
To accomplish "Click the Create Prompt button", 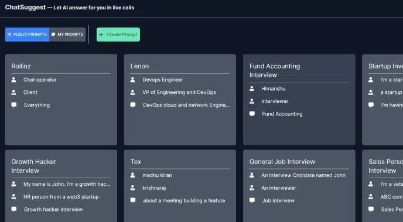I will tap(118, 34).
